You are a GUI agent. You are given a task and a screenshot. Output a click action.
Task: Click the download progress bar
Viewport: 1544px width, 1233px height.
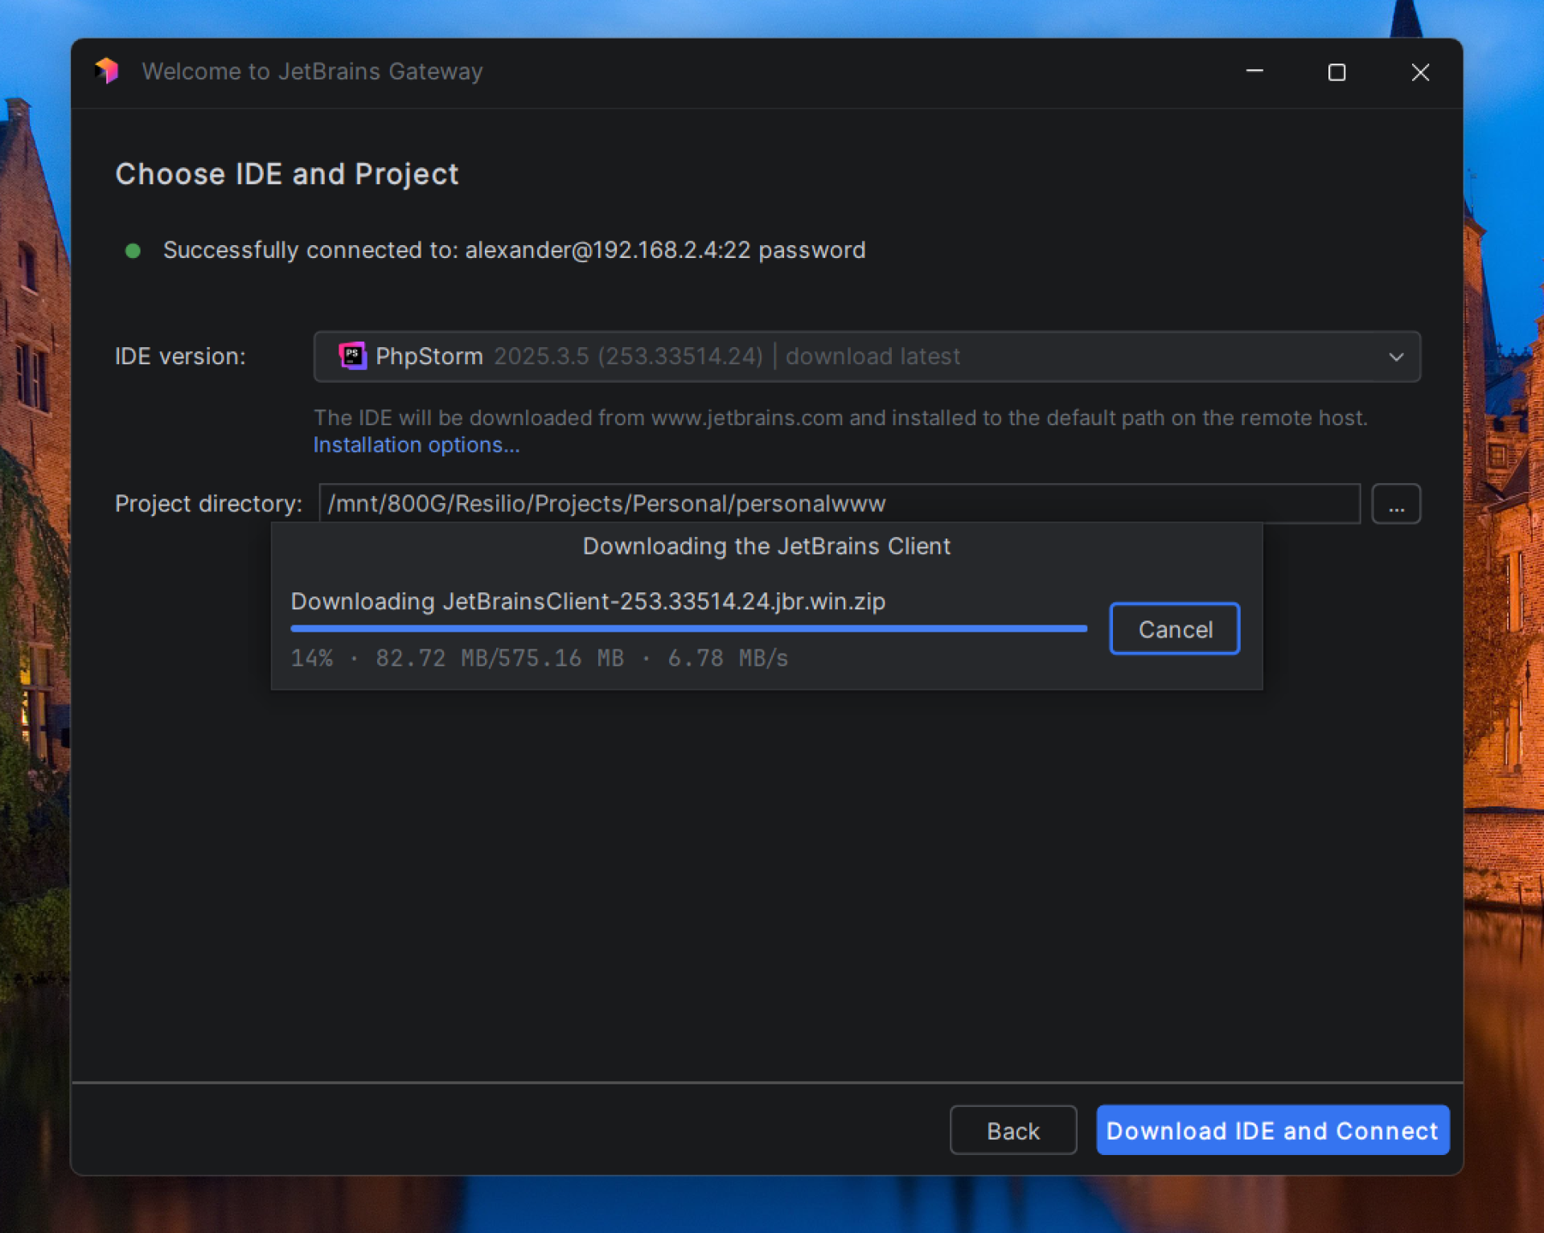tap(689, 629)
